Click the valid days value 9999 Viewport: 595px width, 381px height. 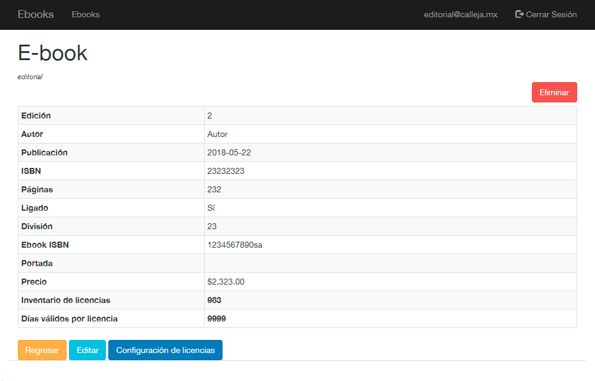click(217, 318)
